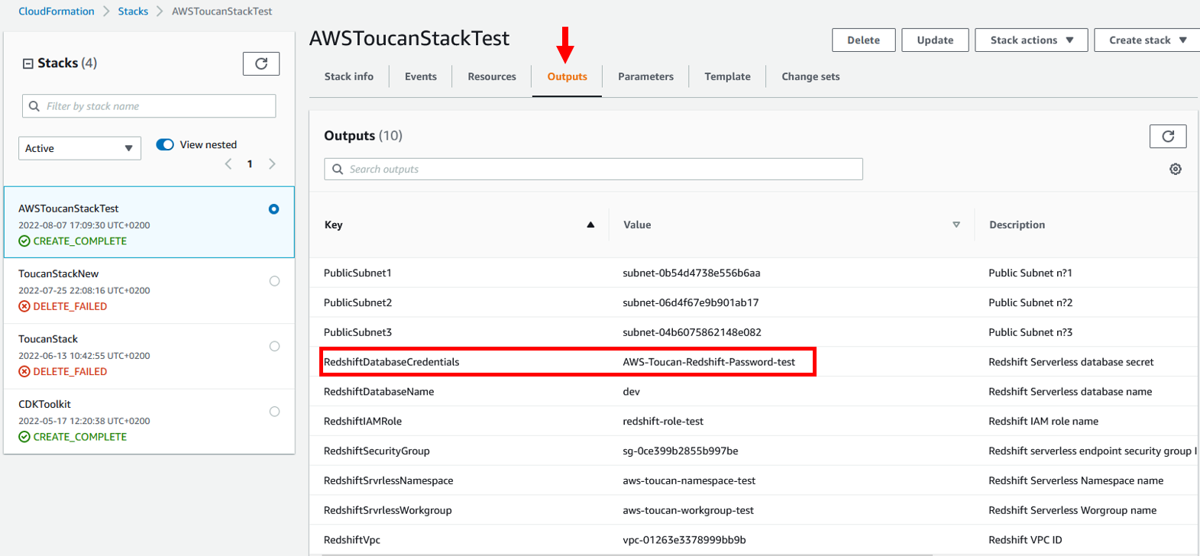
Task: Click the Key column header
Action: pyautogui.click(x=334, y=225)
